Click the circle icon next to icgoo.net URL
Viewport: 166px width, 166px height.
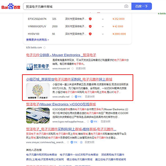pyautogui.click(x=88, y=121)
